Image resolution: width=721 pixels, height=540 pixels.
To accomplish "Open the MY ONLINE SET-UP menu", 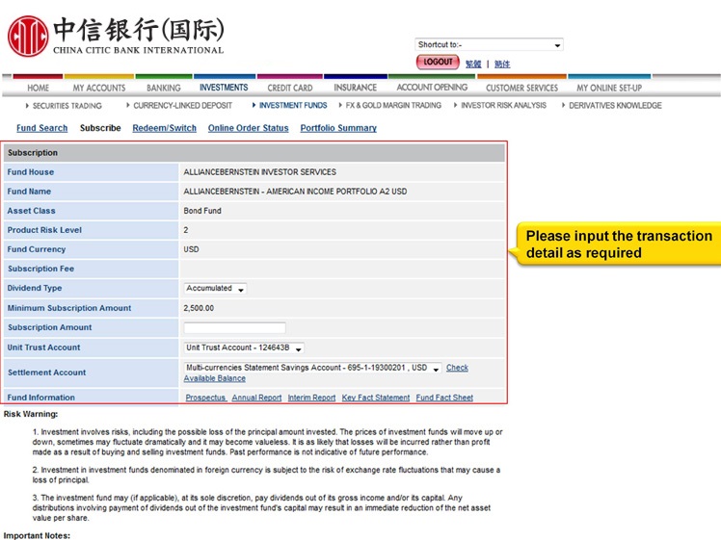I will [609, 88].
